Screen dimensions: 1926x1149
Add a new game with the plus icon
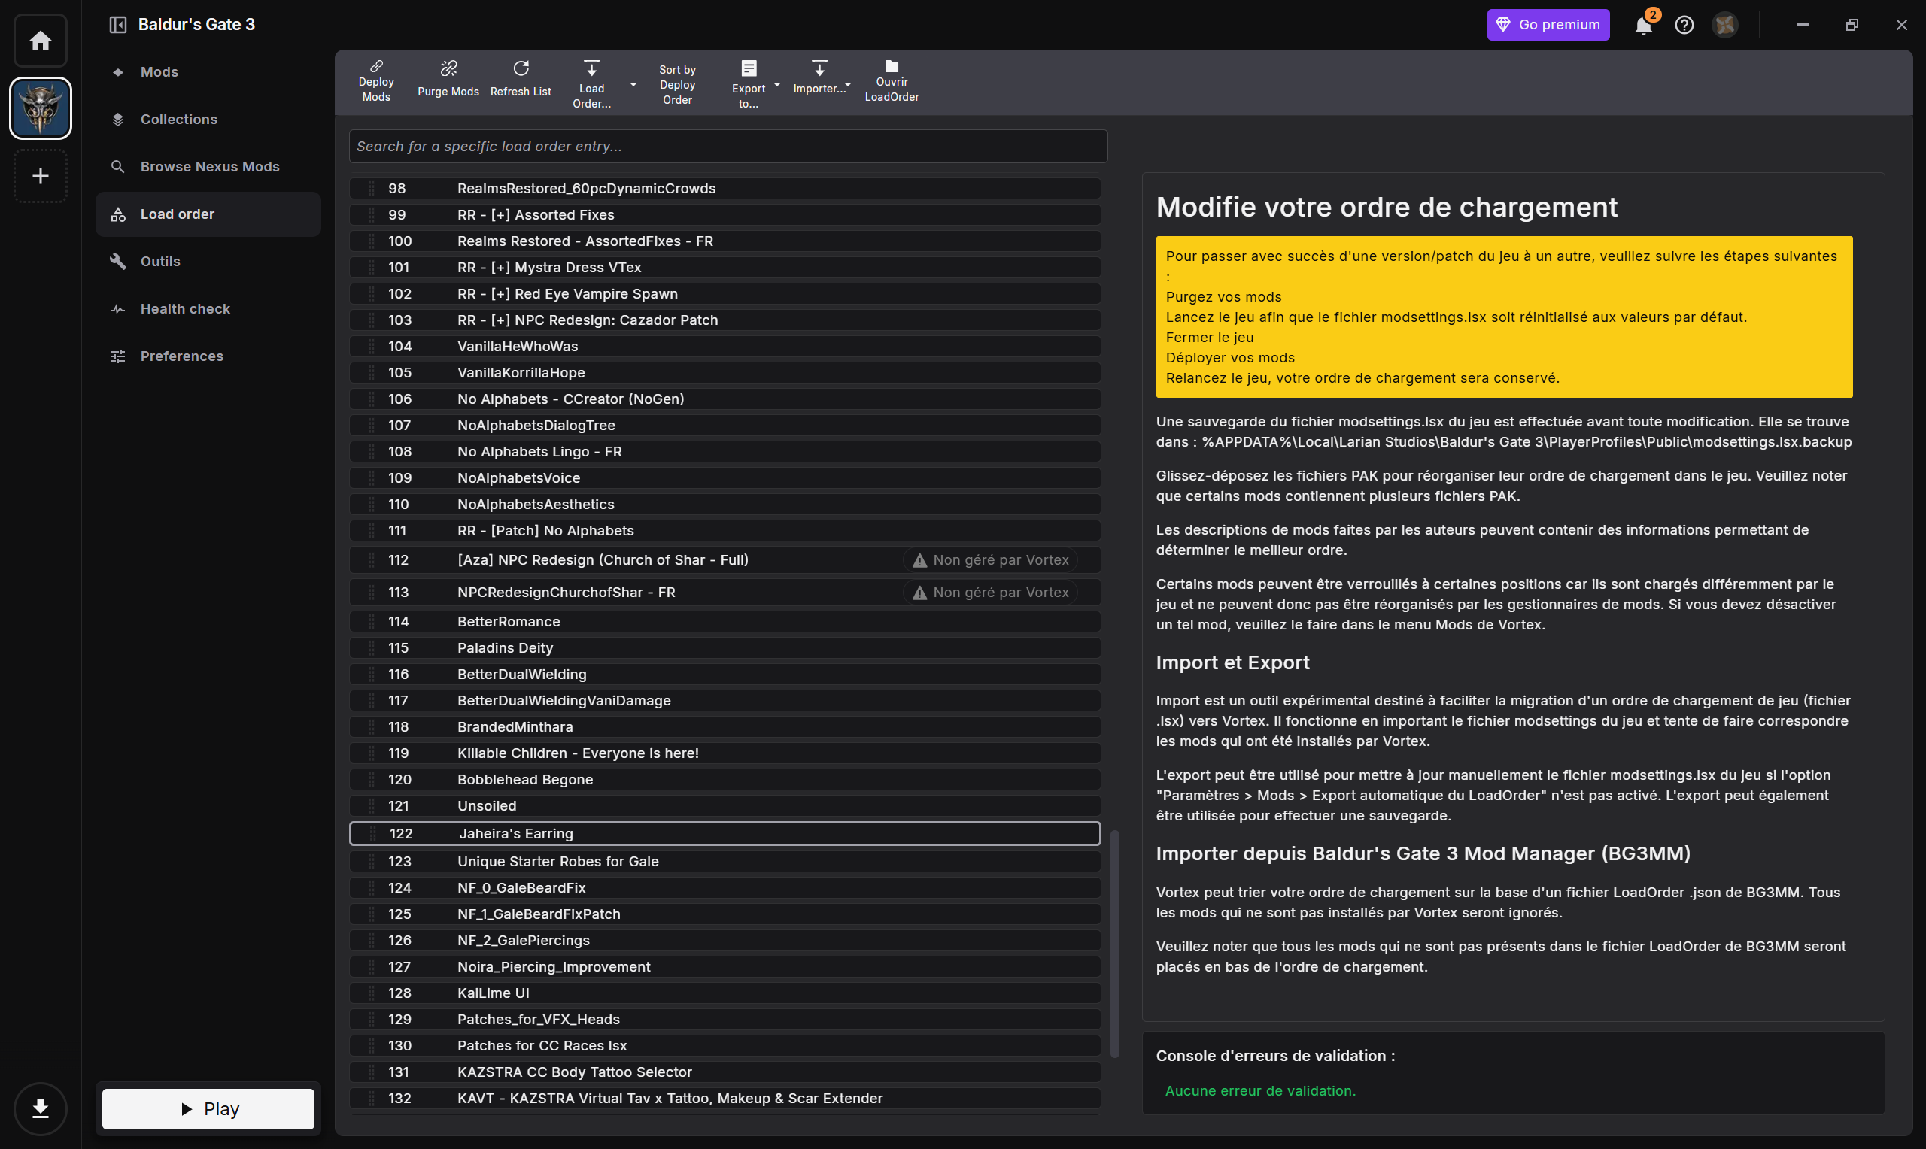[41, 176]
